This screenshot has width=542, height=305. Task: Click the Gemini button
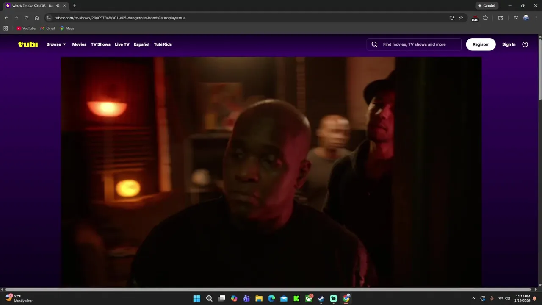(487, 6)
